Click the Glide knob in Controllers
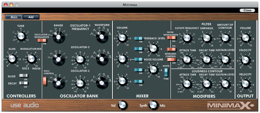The width and height of the screenshot is (260, 113). 12,59
